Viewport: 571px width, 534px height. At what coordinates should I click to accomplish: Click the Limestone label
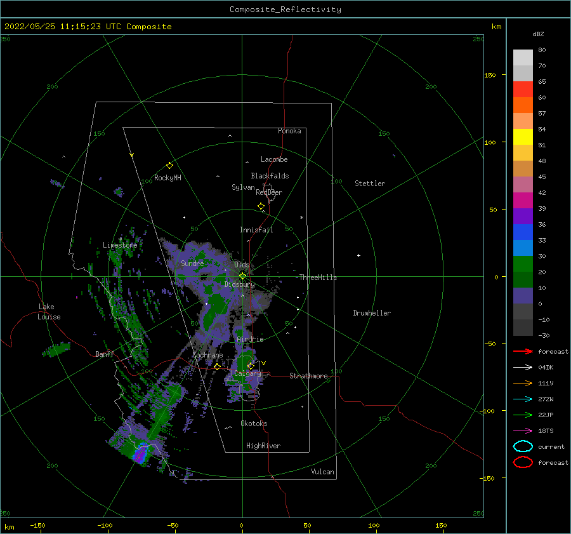pyautogui.click(x=120, y=245)
